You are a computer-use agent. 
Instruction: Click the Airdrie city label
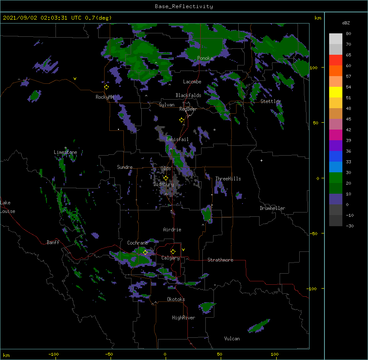[x=172, y=230]
